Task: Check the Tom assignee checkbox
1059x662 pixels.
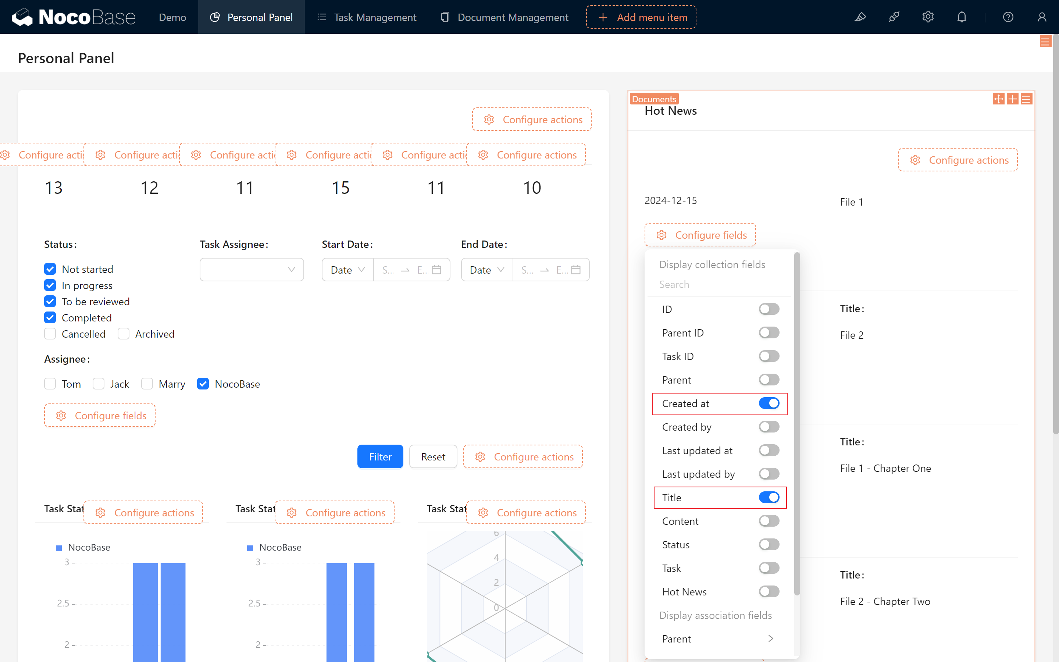Action: pyautogui.click(x=50, y=384)
